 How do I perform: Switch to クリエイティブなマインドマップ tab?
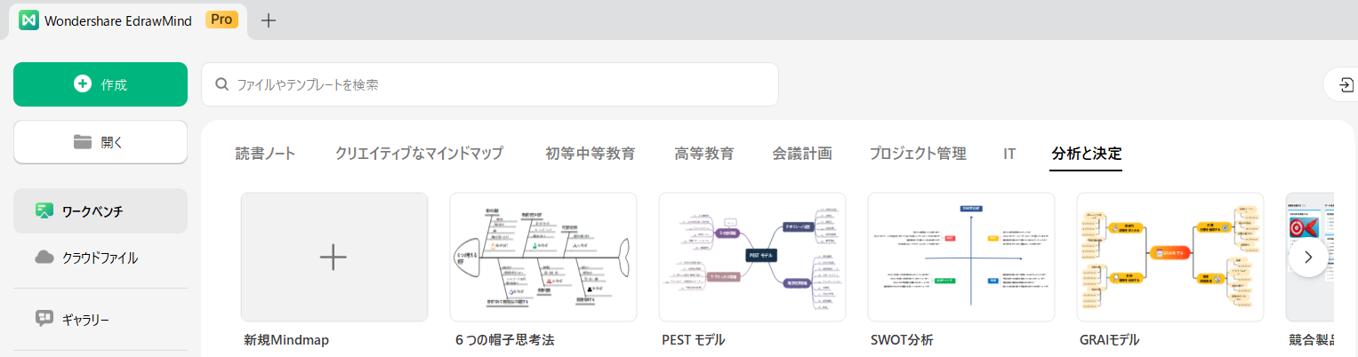(419, 153)
